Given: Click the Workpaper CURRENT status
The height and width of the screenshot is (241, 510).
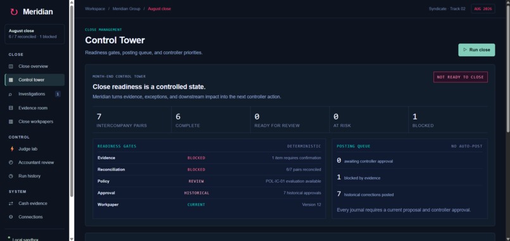Looking at the screenshot, I should click(x=196, y=205).
